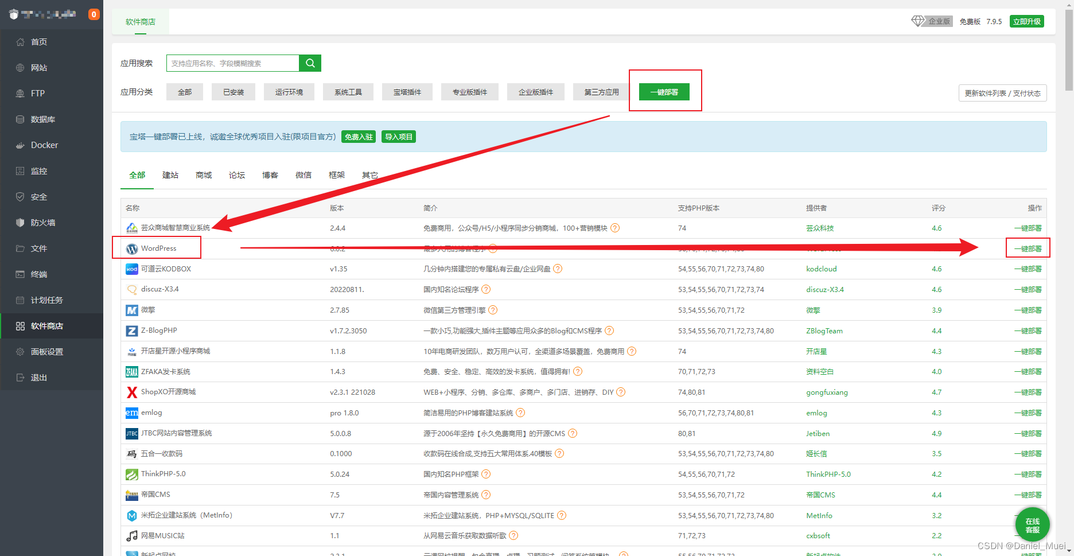Select the 宝塔插件 category filter
1074x556 pixels.
click(x=407, y=92)
